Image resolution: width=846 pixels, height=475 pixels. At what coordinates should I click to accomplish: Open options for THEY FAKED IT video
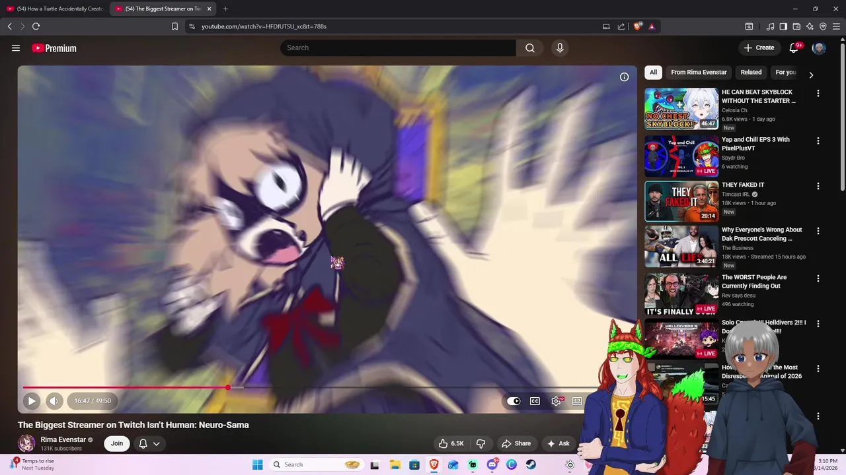pos(818,186)
